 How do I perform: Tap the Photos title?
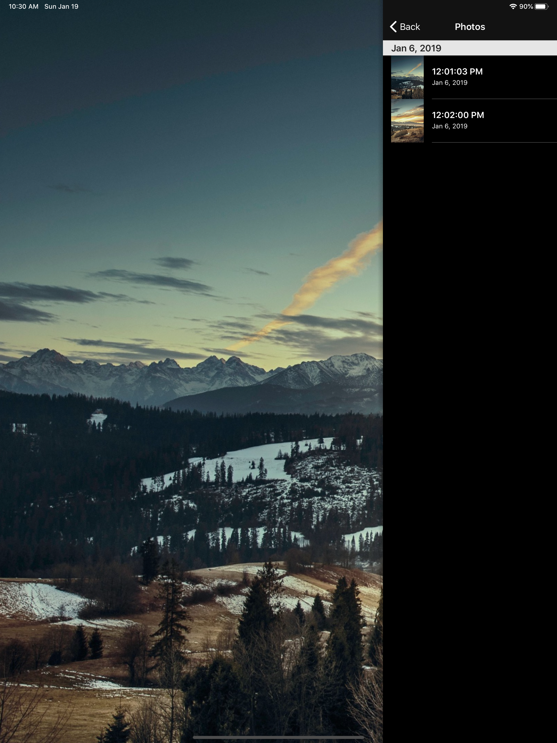click(x=470, y=27)
